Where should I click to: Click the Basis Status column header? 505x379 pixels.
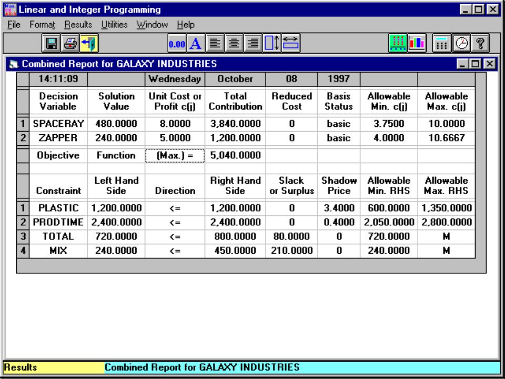click(x=339, y=101)
